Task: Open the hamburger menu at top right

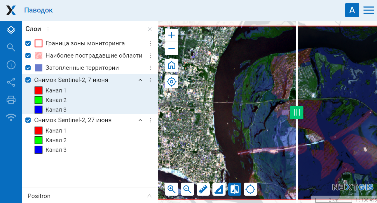Action: [x=369, y=10]
